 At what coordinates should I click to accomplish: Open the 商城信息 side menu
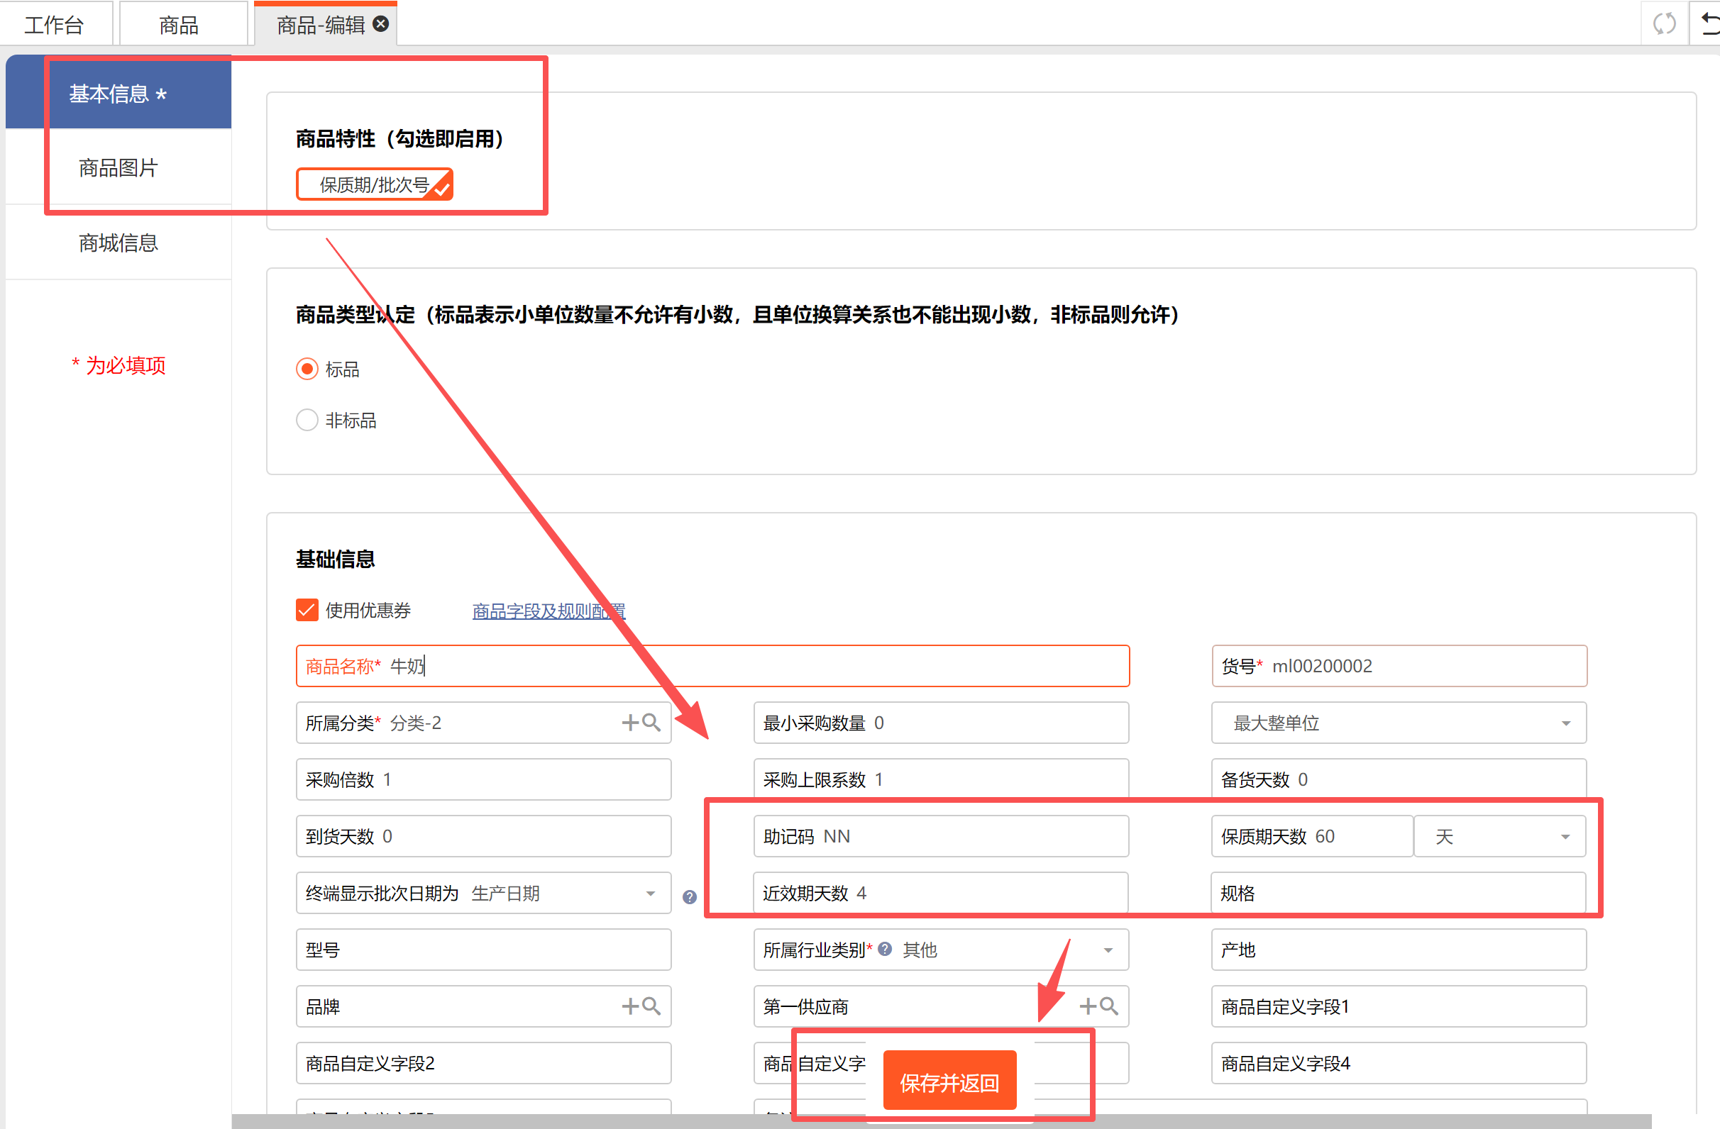point(118,243)
